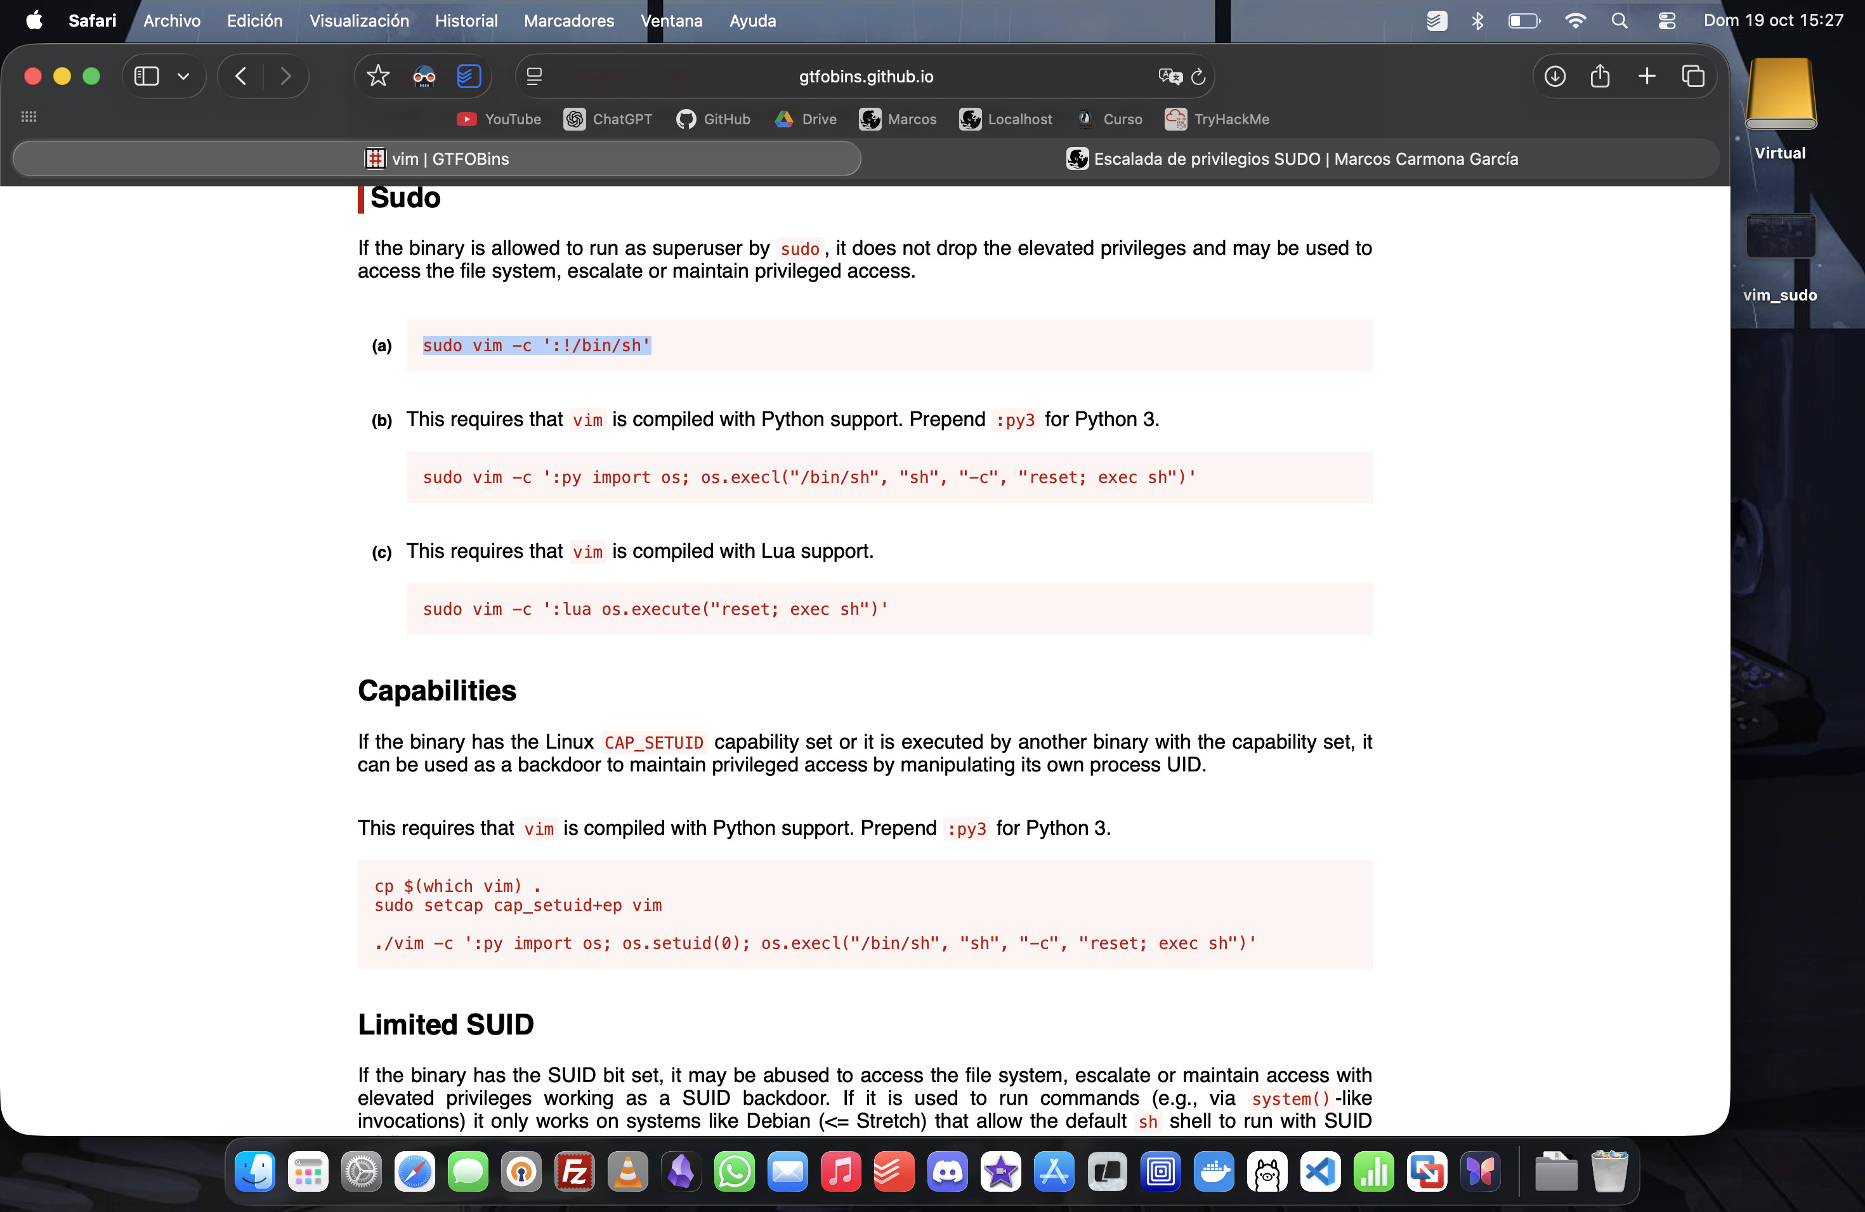Screen dimensions: 1865x1212
Task: Open the reader view icon in address bar
Action: 534,77
